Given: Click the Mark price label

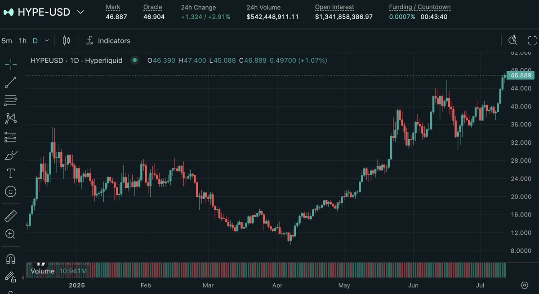Looking at the screenshot, I should pos(113,7).
